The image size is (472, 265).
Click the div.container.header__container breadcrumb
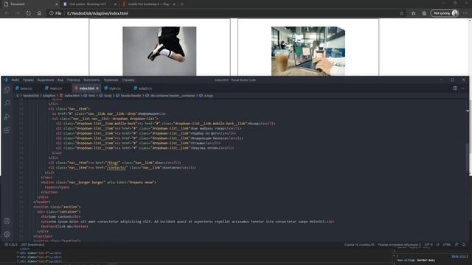click(x=173, y=96)
